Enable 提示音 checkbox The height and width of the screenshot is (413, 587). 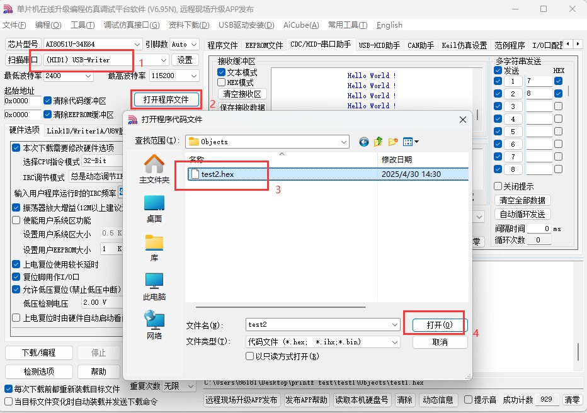coord(468,400)
